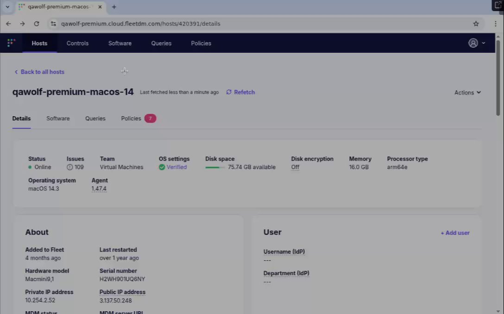504x314 pixels.
Task: Select the Details host tab
Action: click(x=21, y=119)
